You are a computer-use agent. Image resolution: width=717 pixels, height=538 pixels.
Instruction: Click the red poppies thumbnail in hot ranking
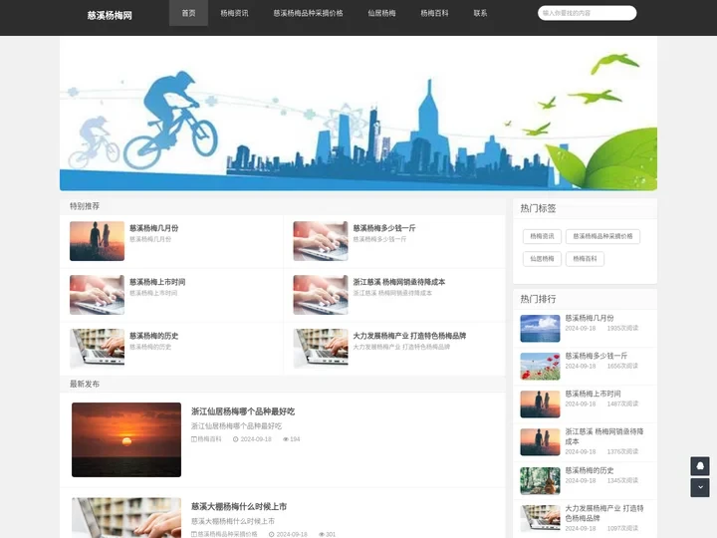pos(540,367)
